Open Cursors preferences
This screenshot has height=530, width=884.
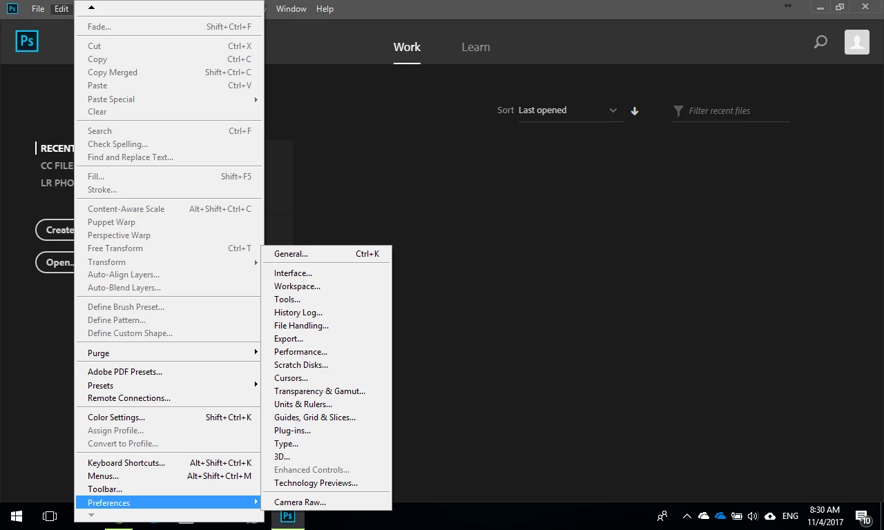click(326, 378)
